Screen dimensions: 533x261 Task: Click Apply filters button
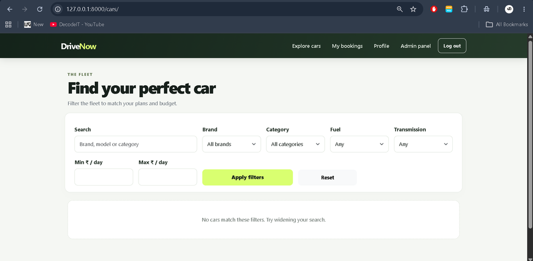point(247,177)
